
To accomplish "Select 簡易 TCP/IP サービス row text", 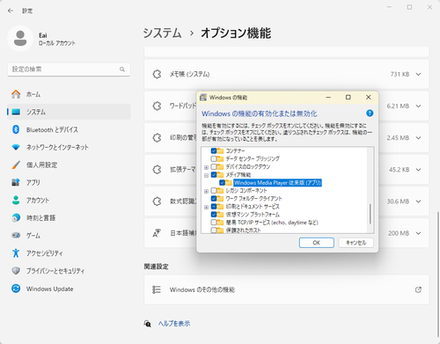I will point(272,223).
